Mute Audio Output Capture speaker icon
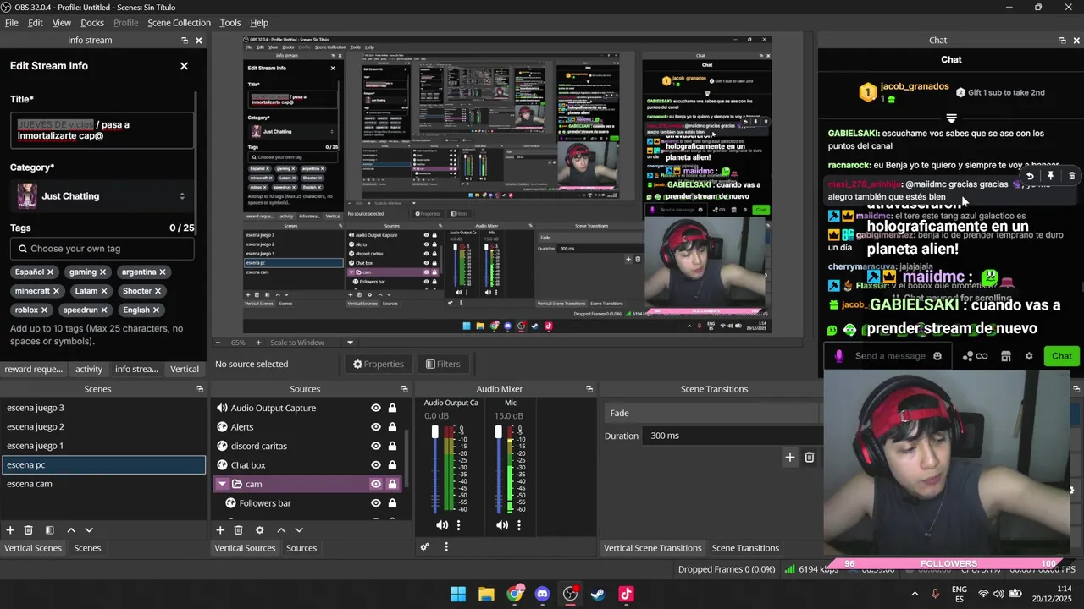The width and height of the screenshot is (1084, 609). [441, 525]
